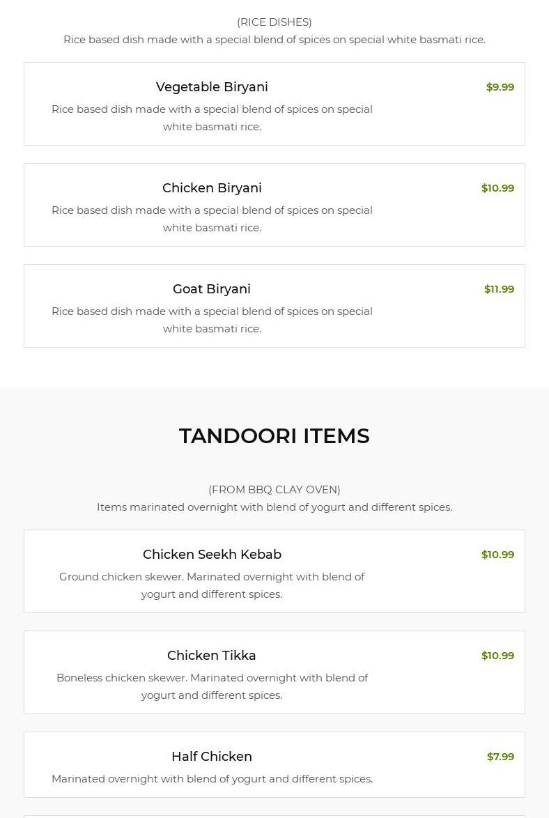Click the Chicken Seekh Kebab $10.99 price
This screenshot has height=818, width=549.
[x=497, y=555]
